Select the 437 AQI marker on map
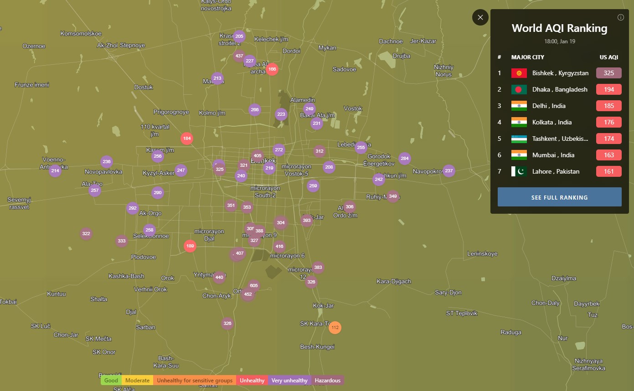The height and width of the screenshot is (391, 634). coord(239,56)
